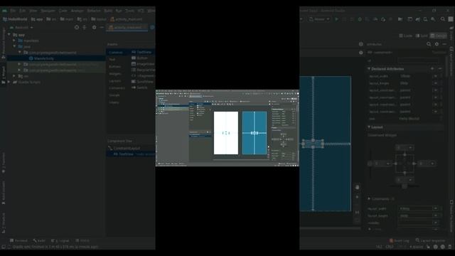The image size is (455, 256).
Task: Select TextView in Component Tree
Action: coord(124,154)
